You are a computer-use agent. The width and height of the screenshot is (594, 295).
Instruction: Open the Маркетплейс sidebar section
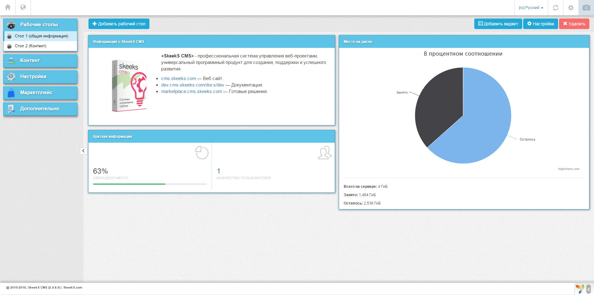(40, 93)
